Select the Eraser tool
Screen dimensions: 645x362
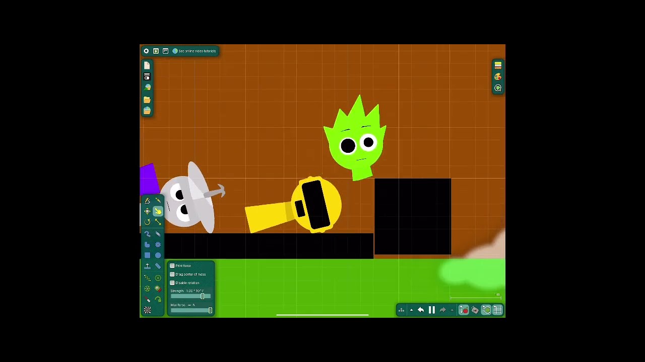tap(158, 234)
